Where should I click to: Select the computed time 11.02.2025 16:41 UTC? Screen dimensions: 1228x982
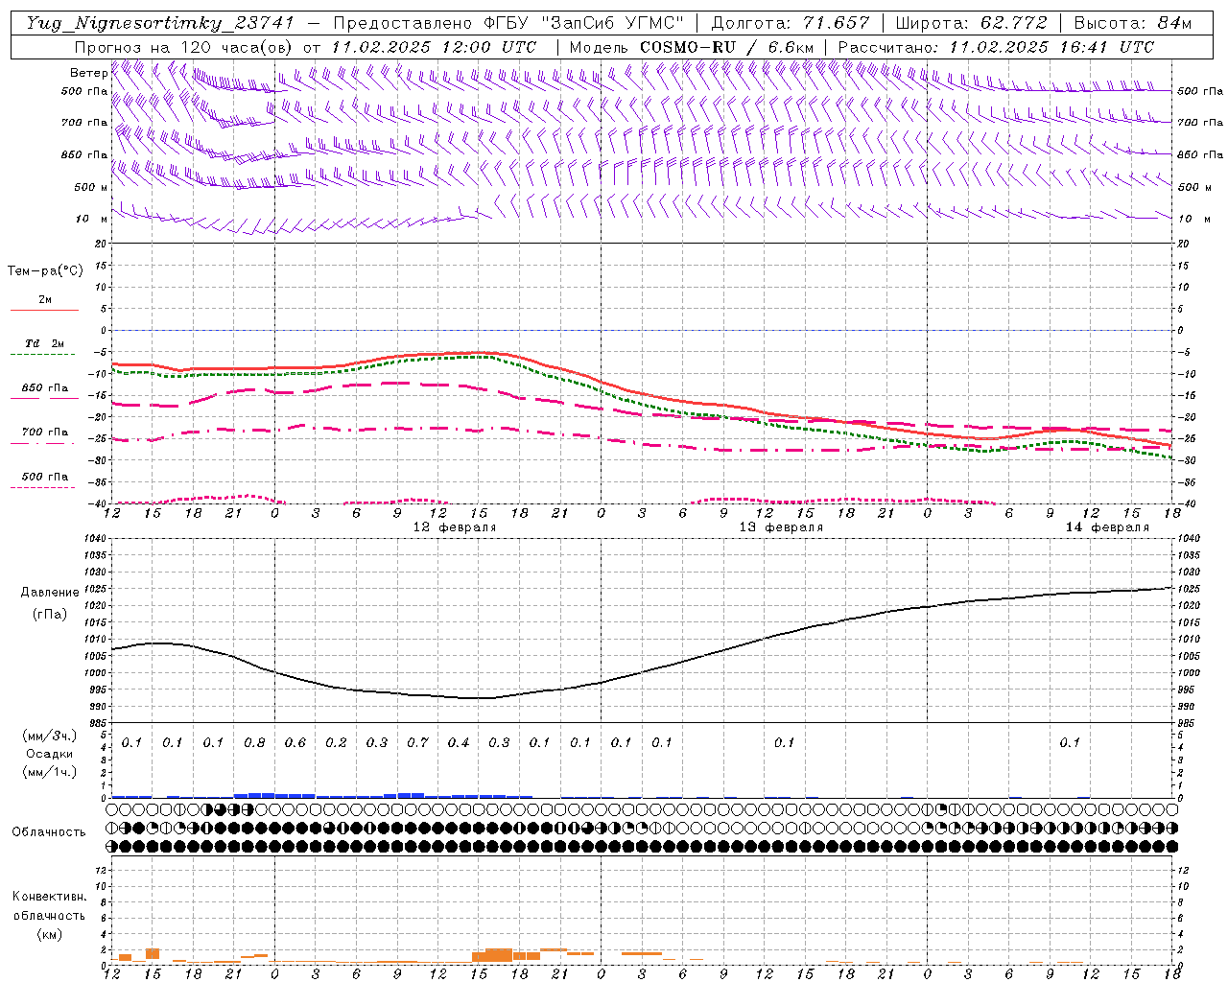(1051, 47)
